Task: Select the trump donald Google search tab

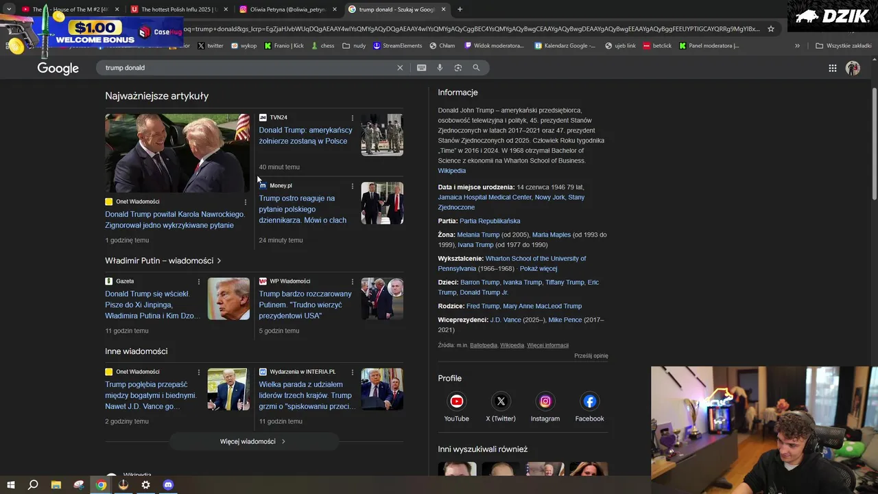Action: [398, 10]
